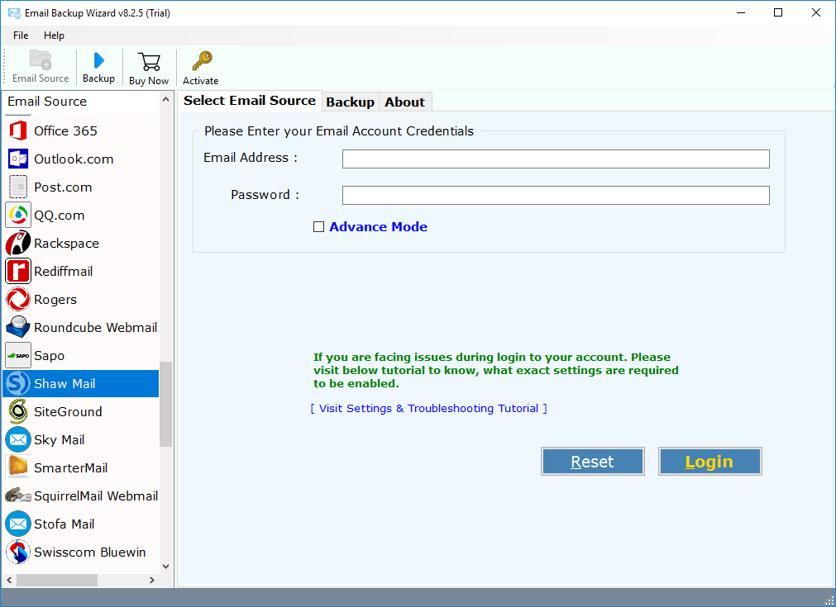The width and height of the screenshot is (836, 607).
Task: Click the vertical scrollbar thumb in source list
Action: pyautogui.click(x=166, y=404)
